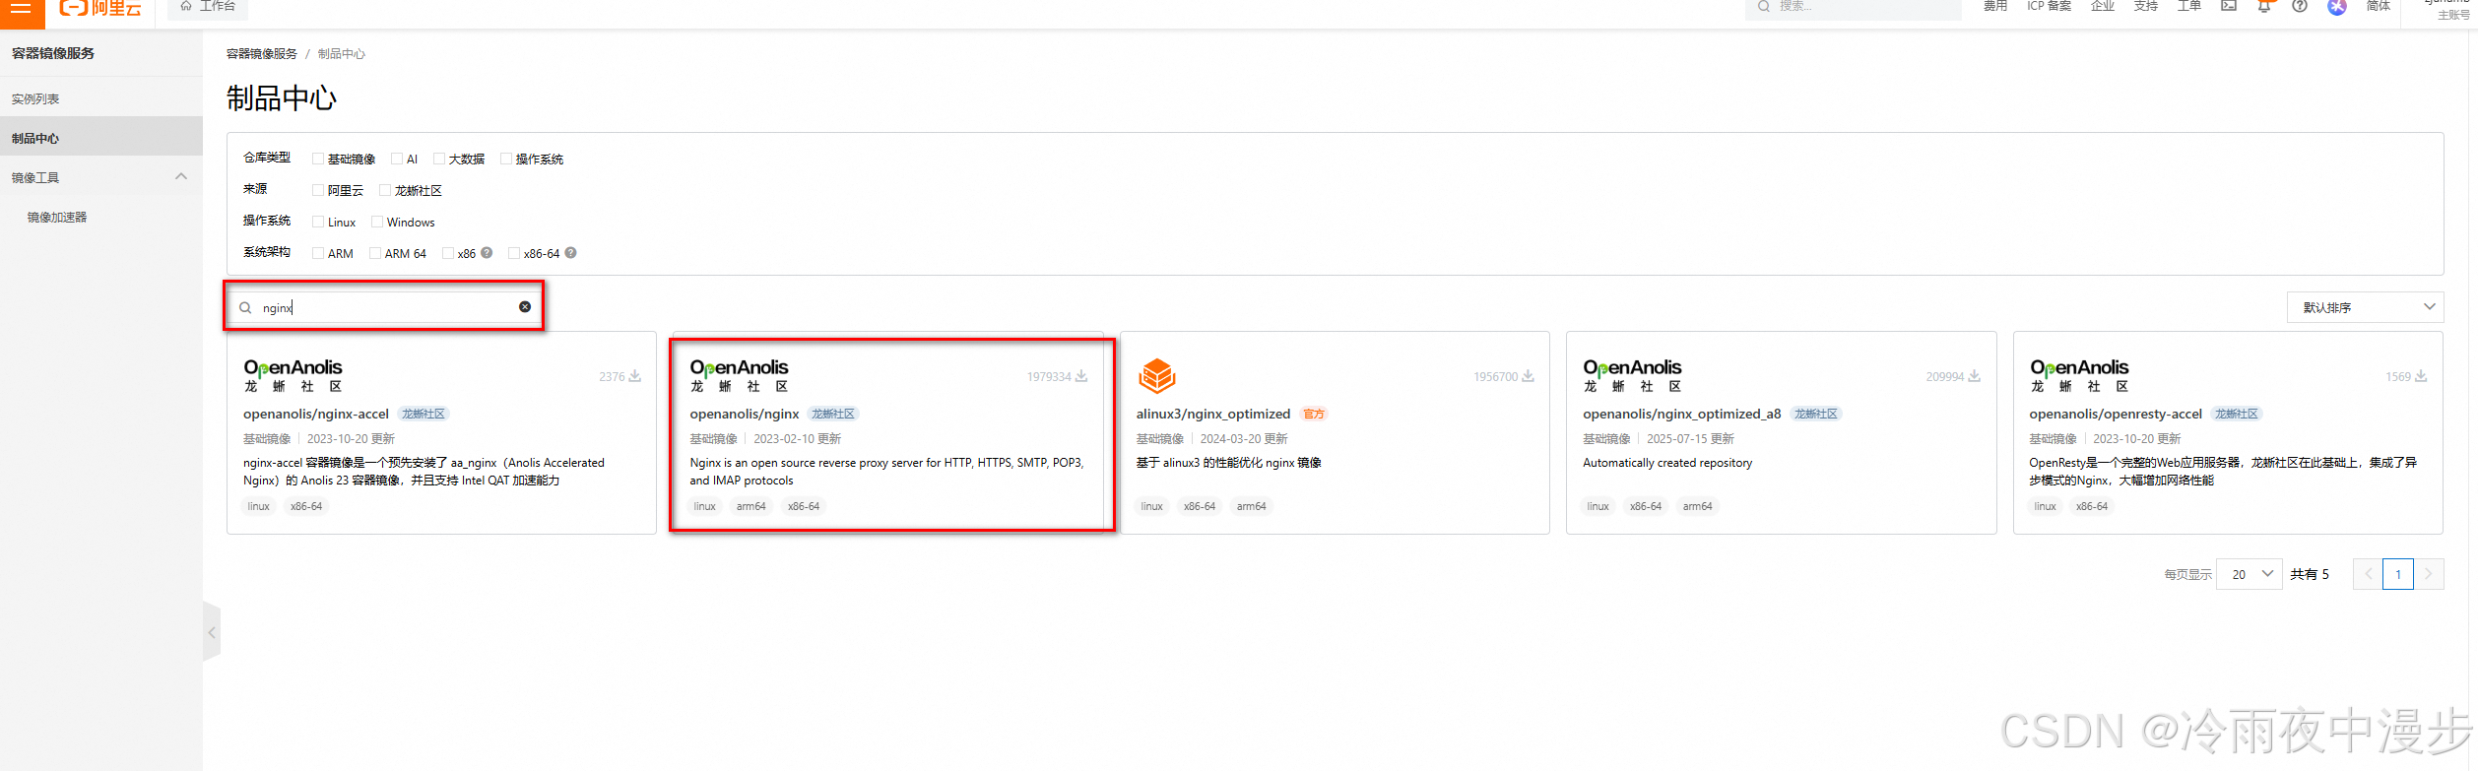Check the ARM architecture filter
The height and width of the screenshot is (771, 2478).
point(318,253)
